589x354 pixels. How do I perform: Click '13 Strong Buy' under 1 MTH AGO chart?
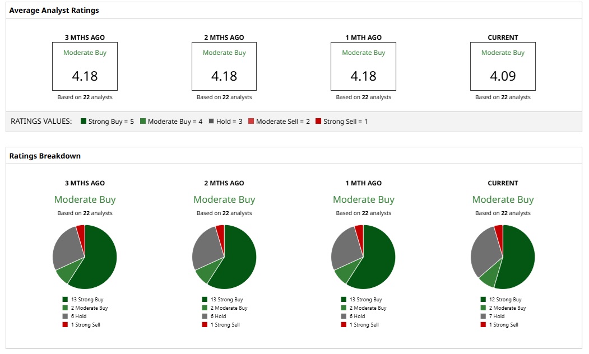click(365, 299)
